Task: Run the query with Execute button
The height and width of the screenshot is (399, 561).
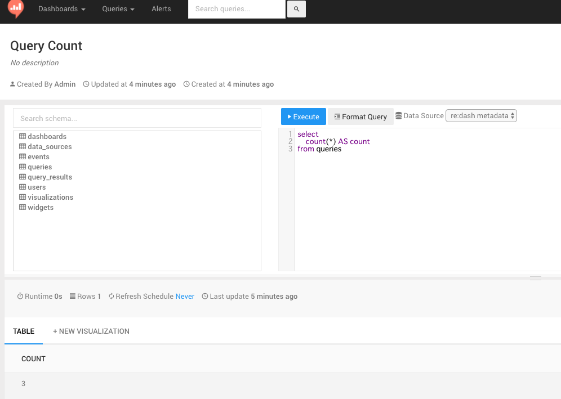Action: coord(304,116)
